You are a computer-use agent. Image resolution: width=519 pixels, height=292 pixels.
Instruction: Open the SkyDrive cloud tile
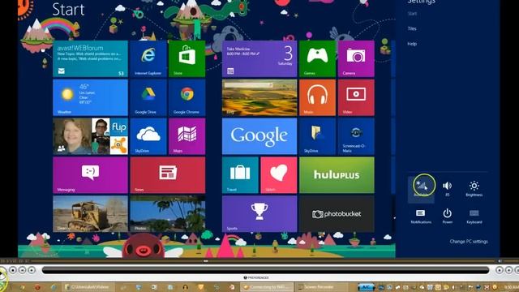(148, 136)
